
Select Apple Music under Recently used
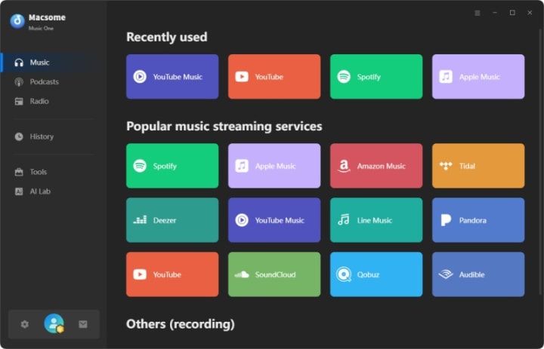pyautogui.click(x=478, y=77)
